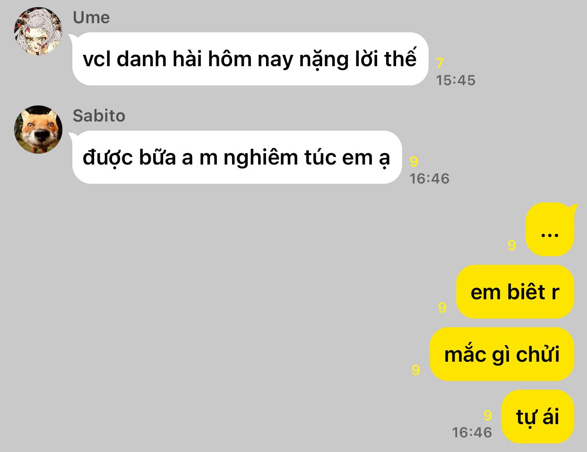Select the 'mắc gì chửi' message bubble
The width and height of the screenshot is (587, 452).
click(502, 354)
